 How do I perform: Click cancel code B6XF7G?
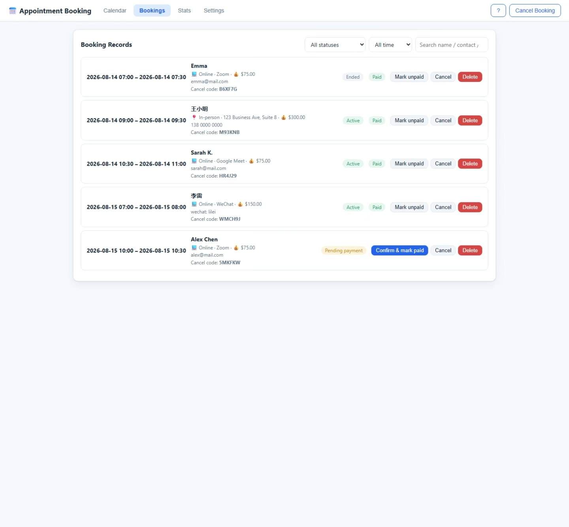tap(228, 89)
